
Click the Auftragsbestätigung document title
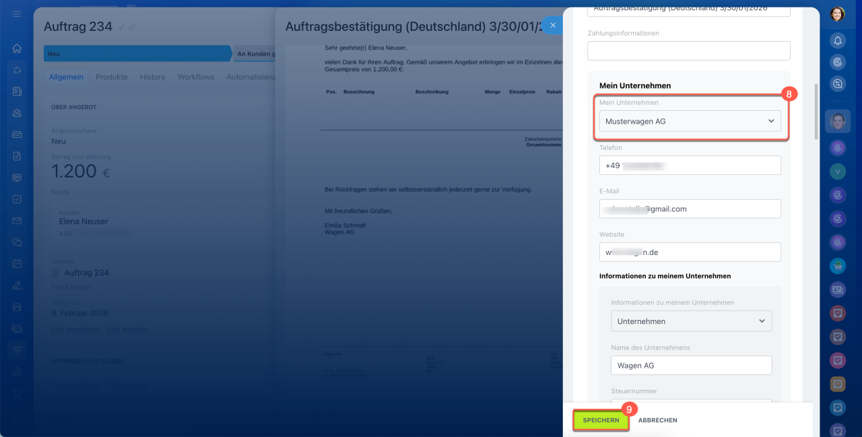coord(414,27)
